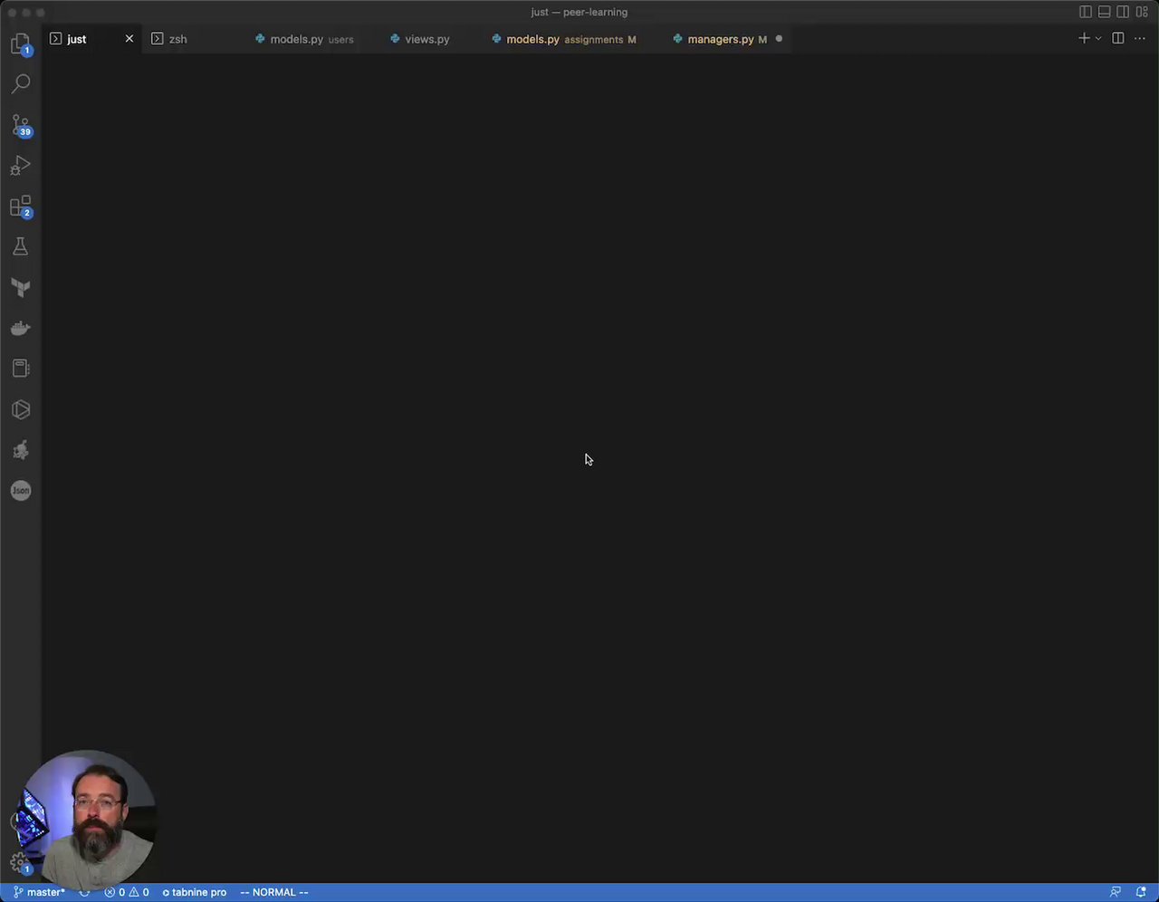This screenshot has width=1159, height=902.
Task: Close the just terminal tab
Action: 129,39
